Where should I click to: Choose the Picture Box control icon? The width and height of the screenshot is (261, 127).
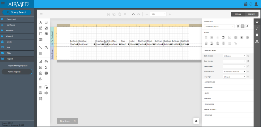point(46,28)
